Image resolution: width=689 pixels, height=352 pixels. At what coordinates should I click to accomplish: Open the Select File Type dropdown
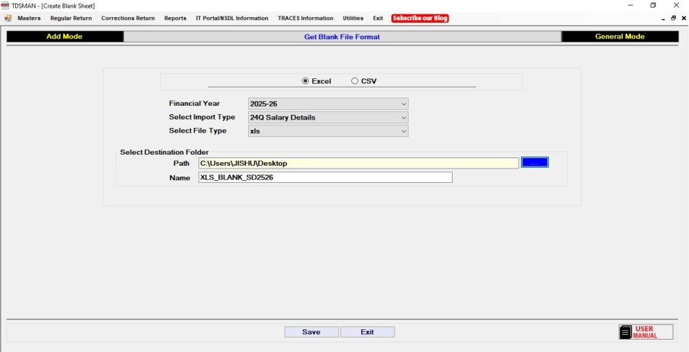pyautogui.click(x=328, y=131)
